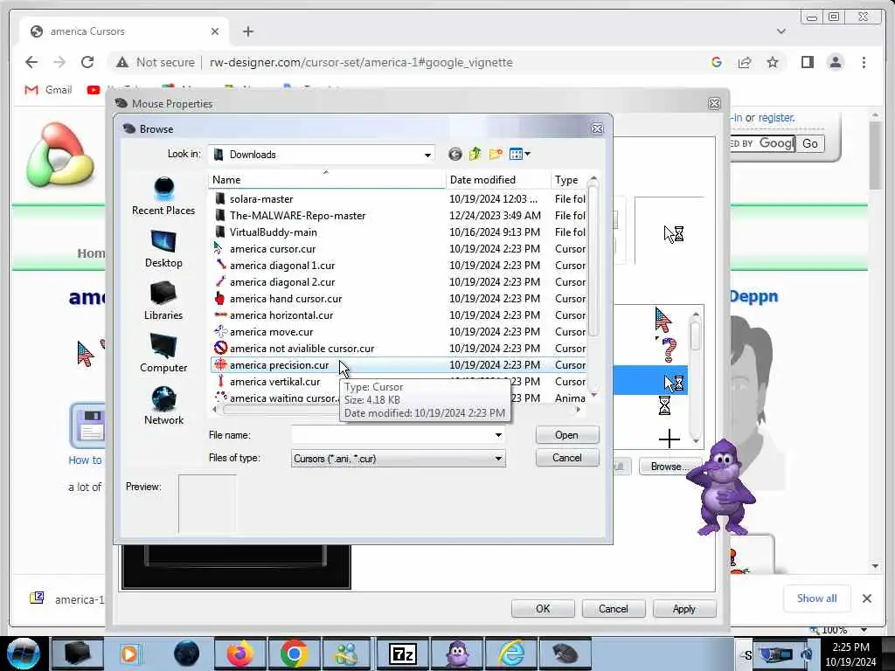
Task: Expand the Look in folder dropdown
Action: pos(427,155)
